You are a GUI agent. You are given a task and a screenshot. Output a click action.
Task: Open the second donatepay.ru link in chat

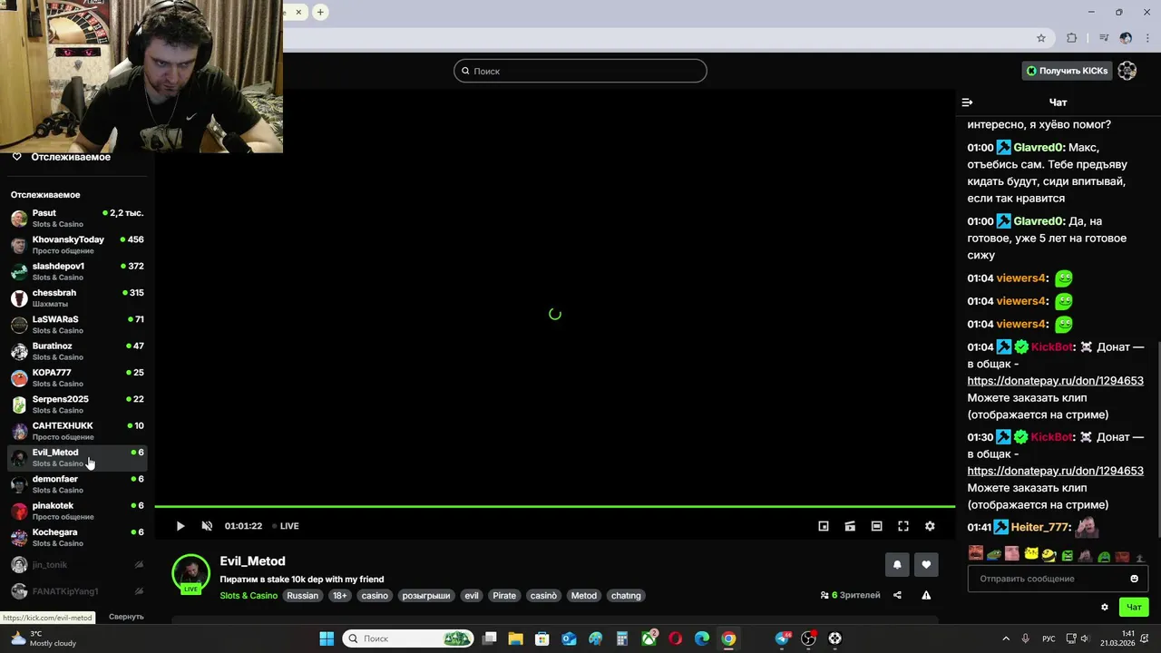[1055, 471]
